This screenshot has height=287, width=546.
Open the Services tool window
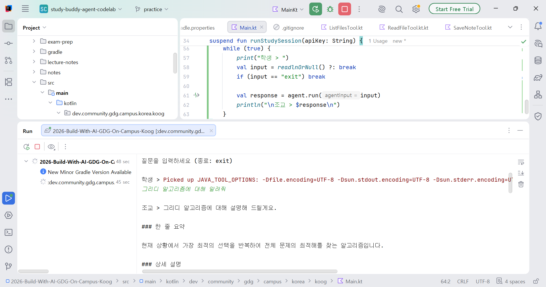tap(9, 215)
